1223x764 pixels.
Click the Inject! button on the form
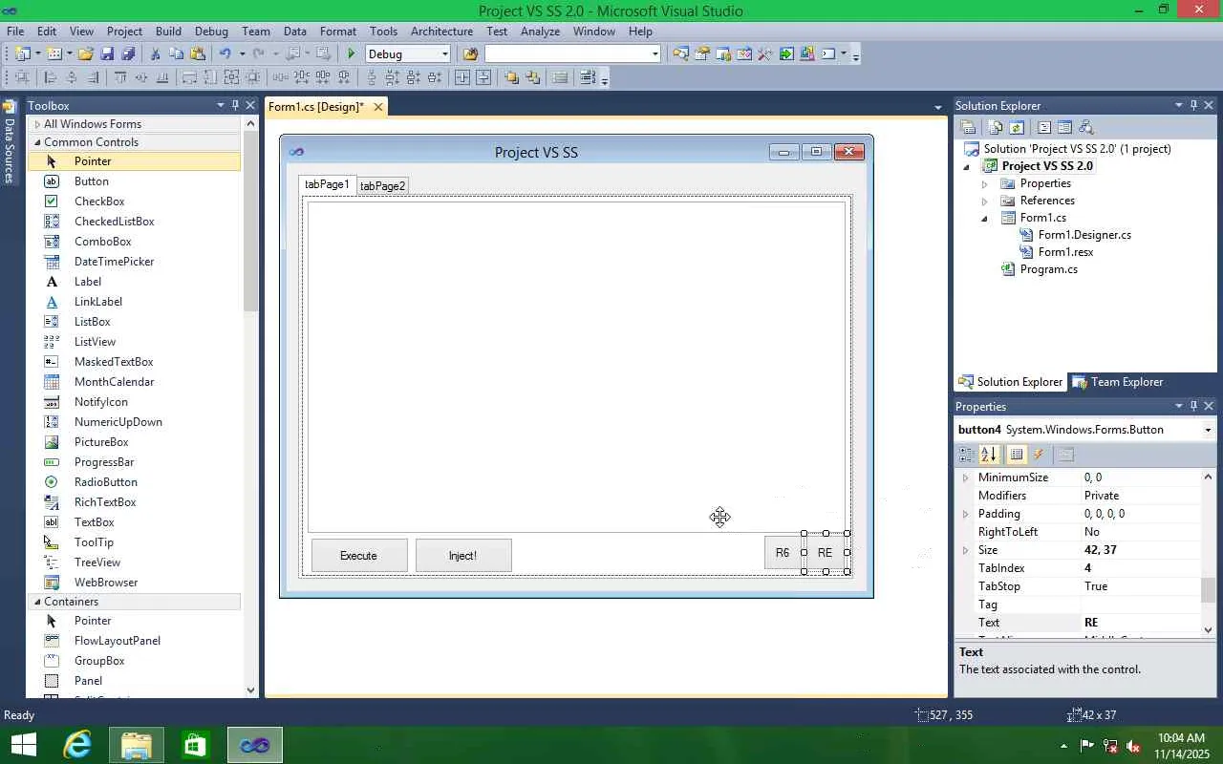pos(463,556)
